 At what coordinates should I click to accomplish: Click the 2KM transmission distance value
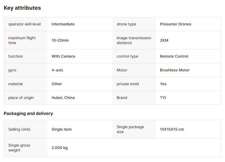[164, 40]
